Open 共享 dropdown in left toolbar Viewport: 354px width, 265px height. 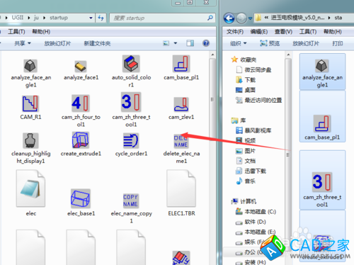point(23,43)
